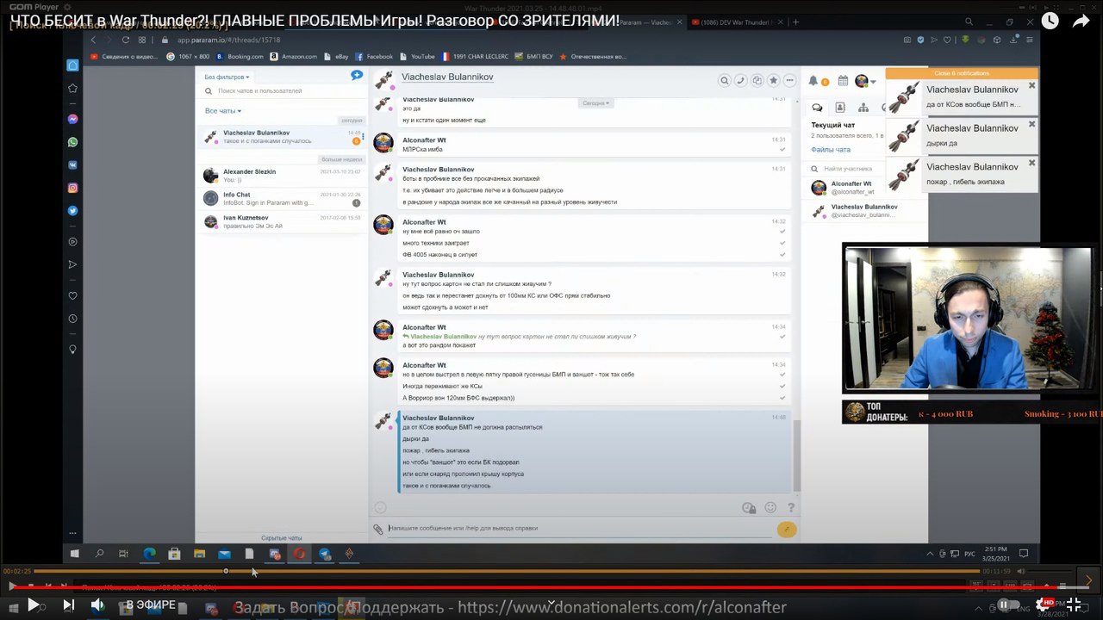Open Twitter from the browser sidebar
The height and width of the screenshot is (620, 1103).
click(72, 210)
